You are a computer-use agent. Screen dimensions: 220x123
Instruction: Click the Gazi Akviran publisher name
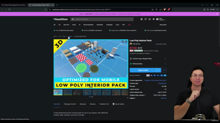pos(136,44)
